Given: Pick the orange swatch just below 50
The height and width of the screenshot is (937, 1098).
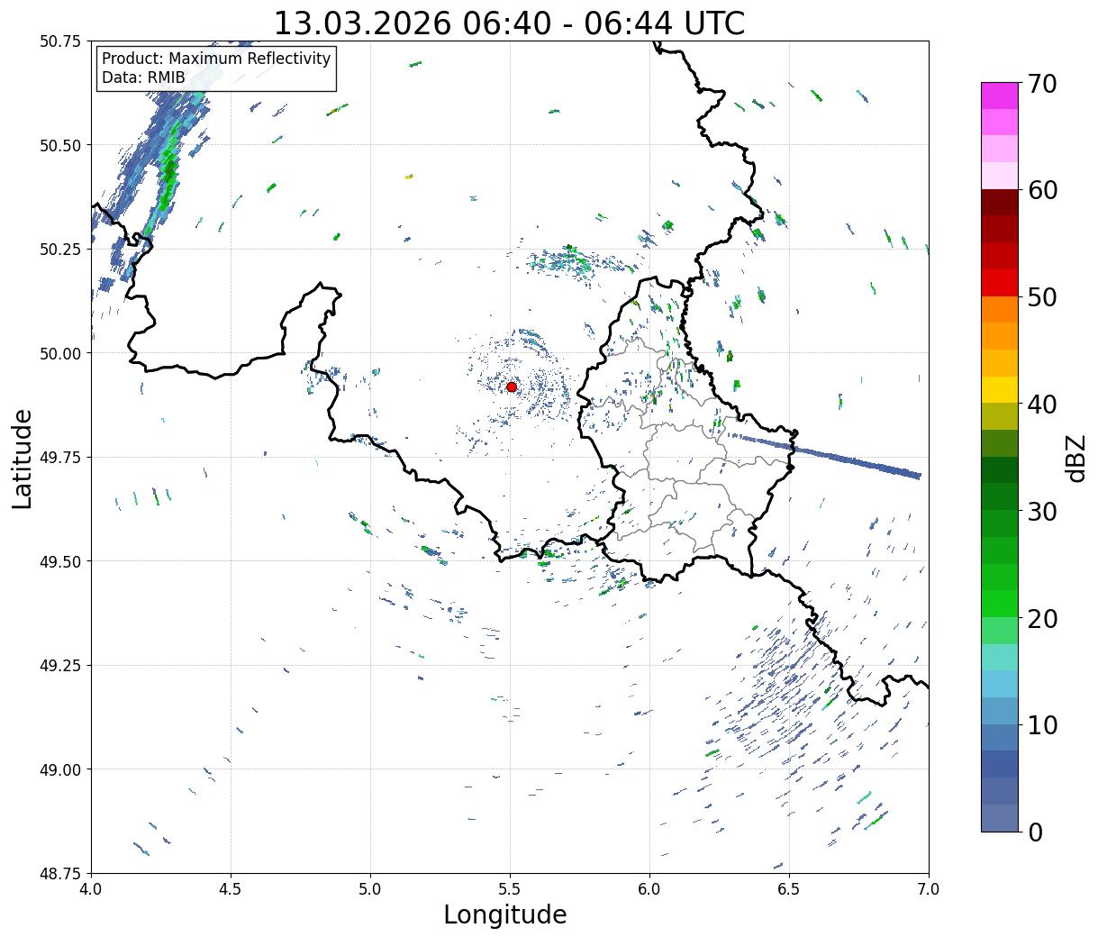Looking at the screenshot, I should (x=1000, y=310).
